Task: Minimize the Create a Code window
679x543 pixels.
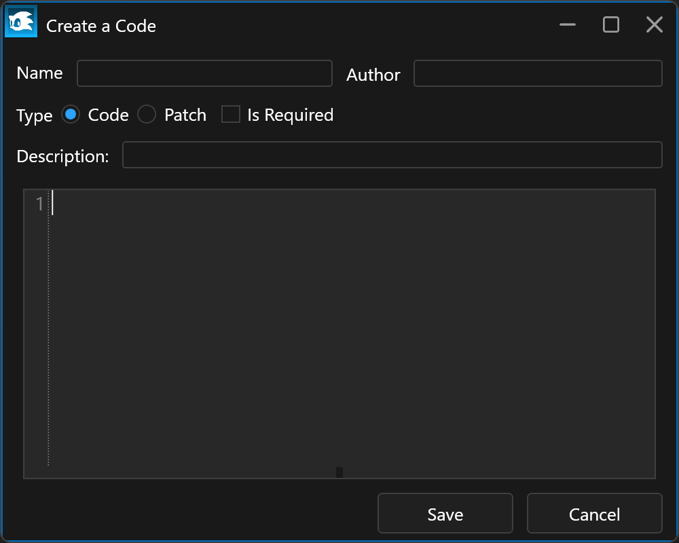Action: pos(568,25)
